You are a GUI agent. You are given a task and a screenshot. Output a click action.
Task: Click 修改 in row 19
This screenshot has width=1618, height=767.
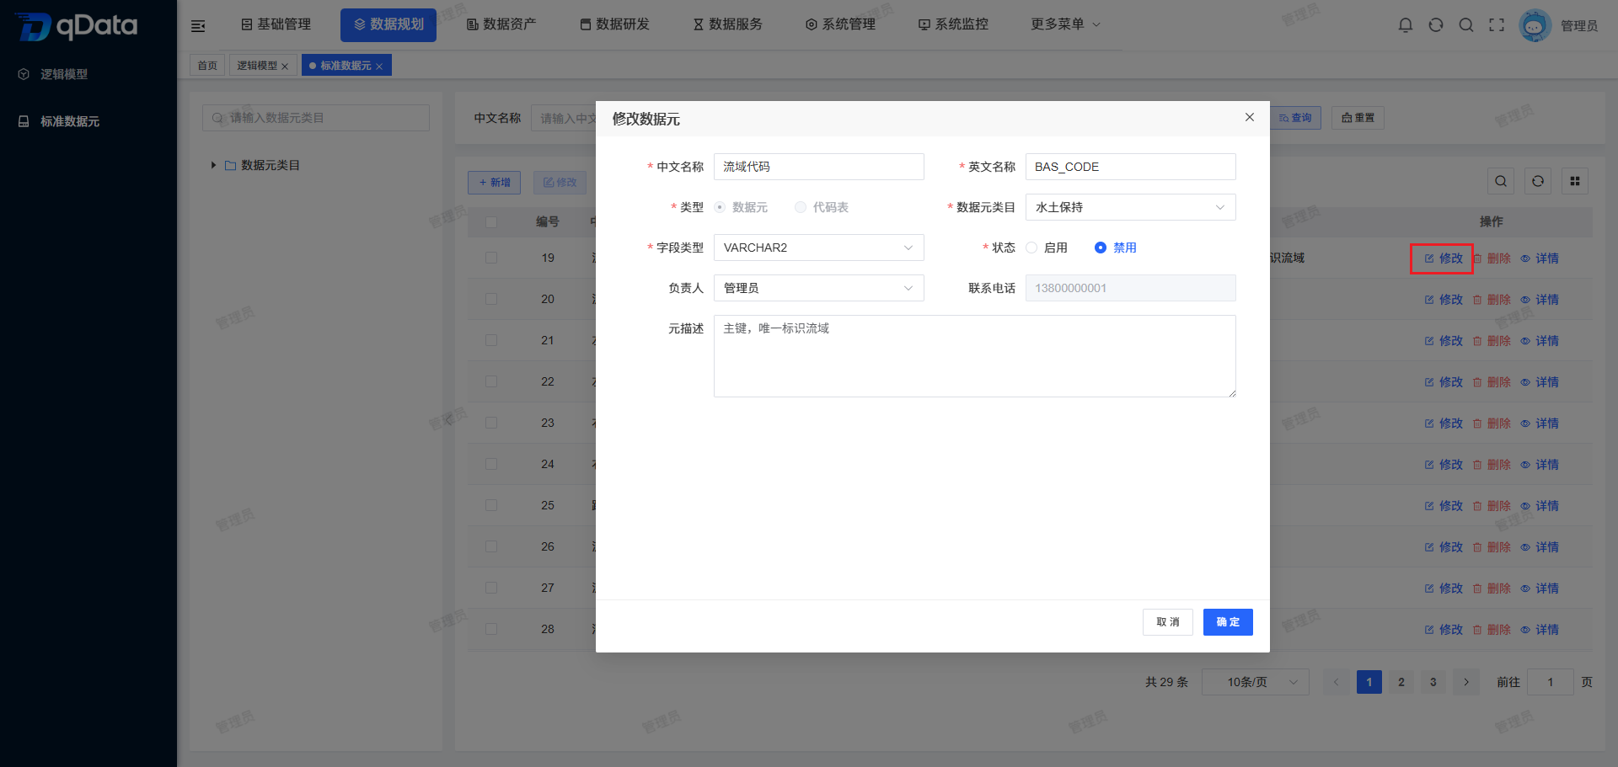(1443, 258)
